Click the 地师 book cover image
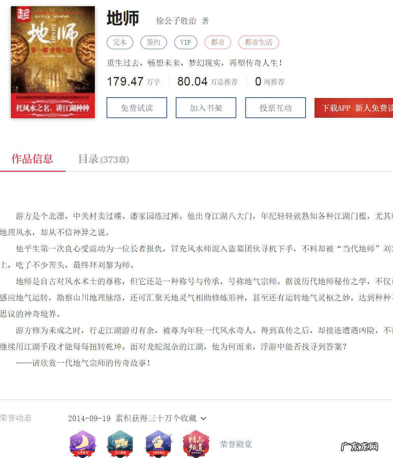Screen dimensions: 393x458 click(52, 62)
